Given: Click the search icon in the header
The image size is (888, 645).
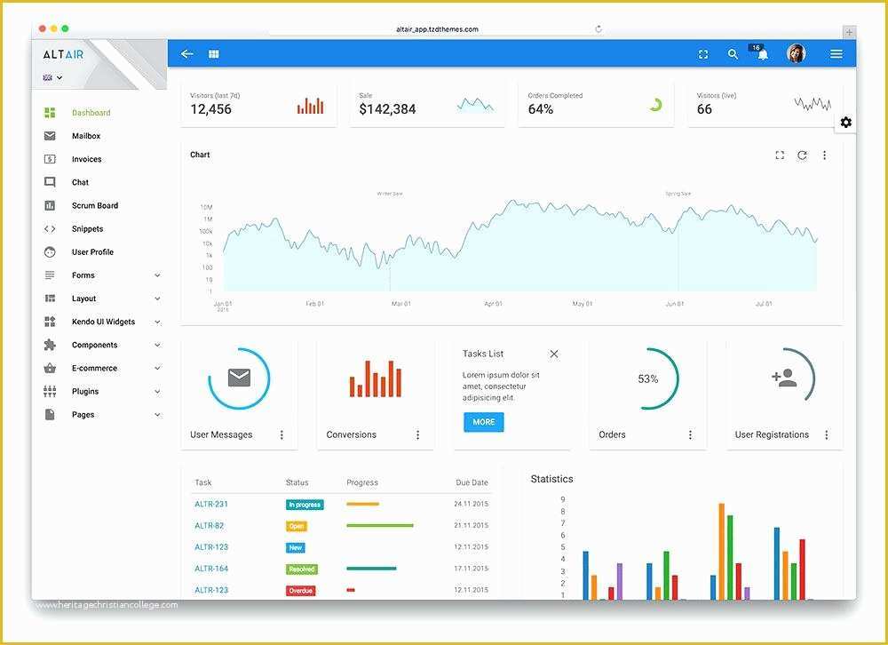Looking at the screenshot, I should [x=733, y=53].
